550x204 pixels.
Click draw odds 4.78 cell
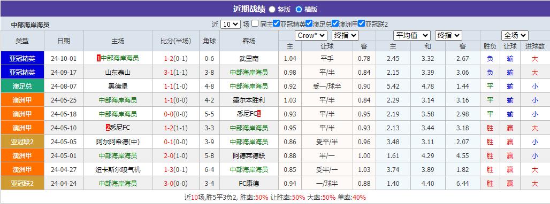[x=428, y=86]
